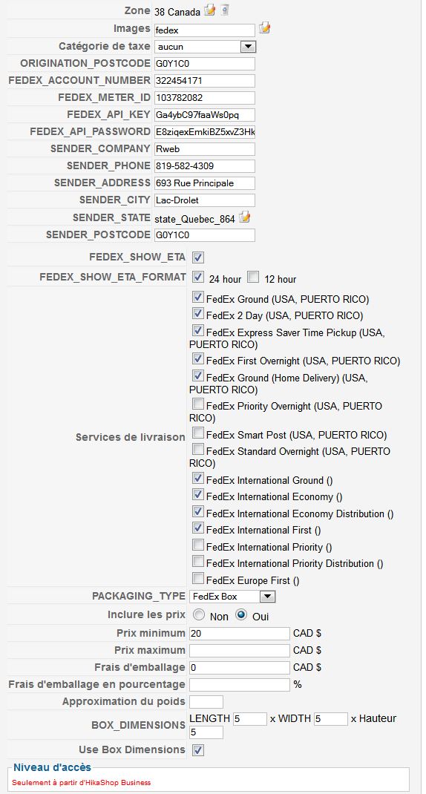Check the 12 hour ETA format option
The image size is (426, 794).
254,278
